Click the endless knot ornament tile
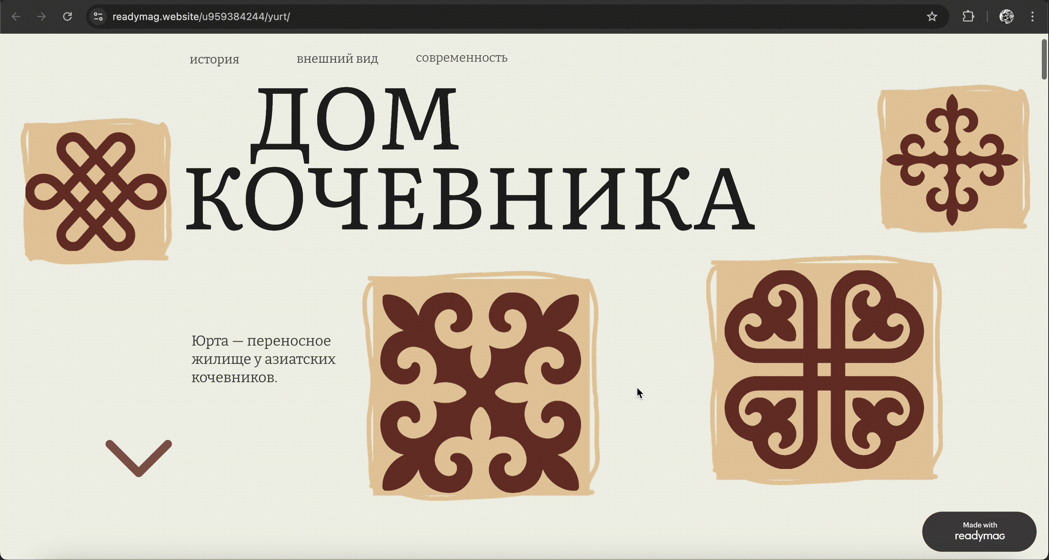 [x=96, y=191]
